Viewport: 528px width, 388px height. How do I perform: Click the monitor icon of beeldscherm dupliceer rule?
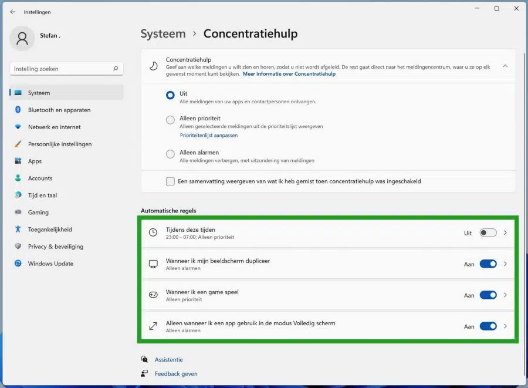(x=153, y=264)
